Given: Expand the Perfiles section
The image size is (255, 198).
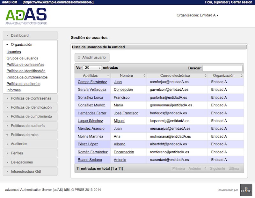Looking at the screenshot, I should (x=30, y=153).
